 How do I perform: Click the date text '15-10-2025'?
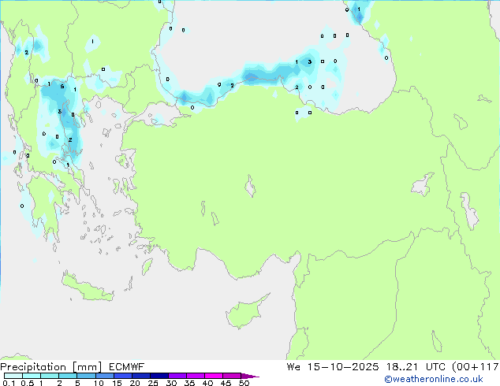click(x=343, y=367)
